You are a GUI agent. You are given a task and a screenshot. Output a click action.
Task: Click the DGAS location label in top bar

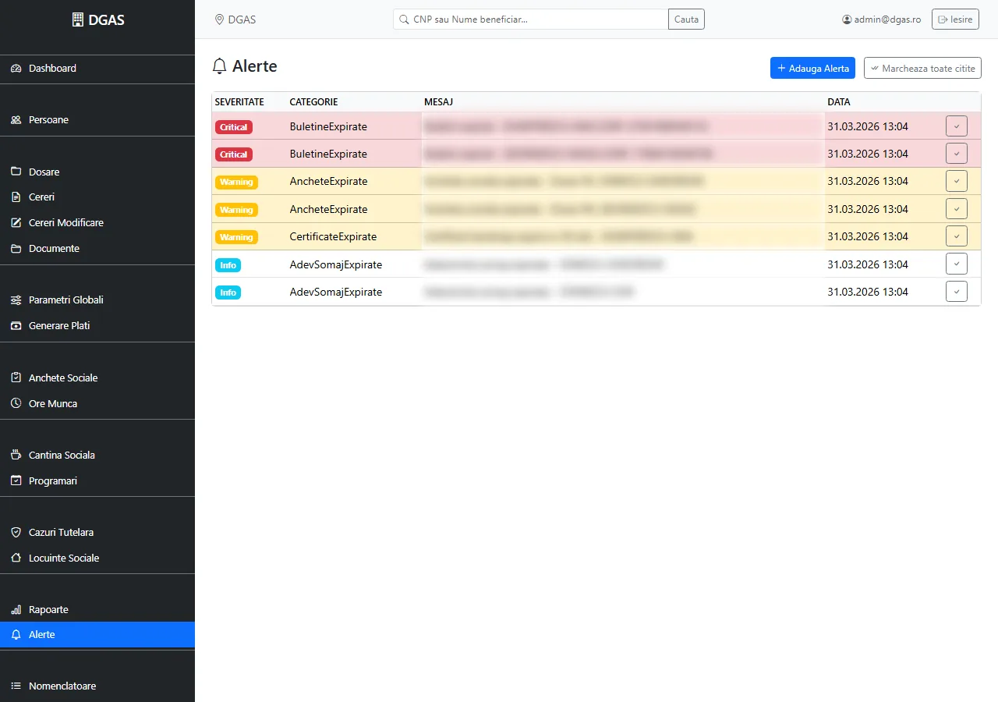(235, 19)
